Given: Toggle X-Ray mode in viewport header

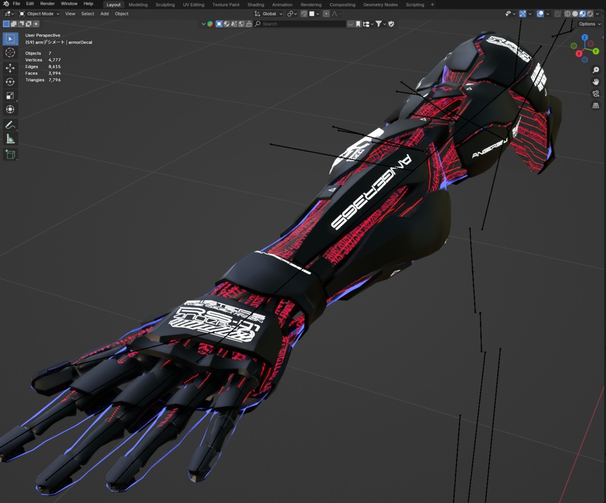Looking at the screenshot, I should point(557,14).
